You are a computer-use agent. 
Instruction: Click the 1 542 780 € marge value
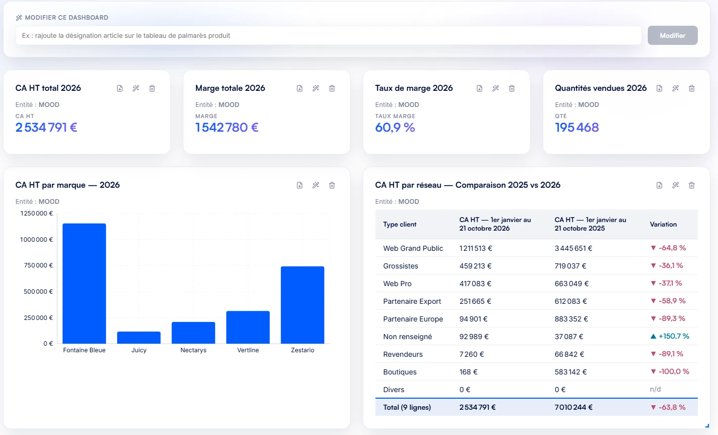point(227,127)
